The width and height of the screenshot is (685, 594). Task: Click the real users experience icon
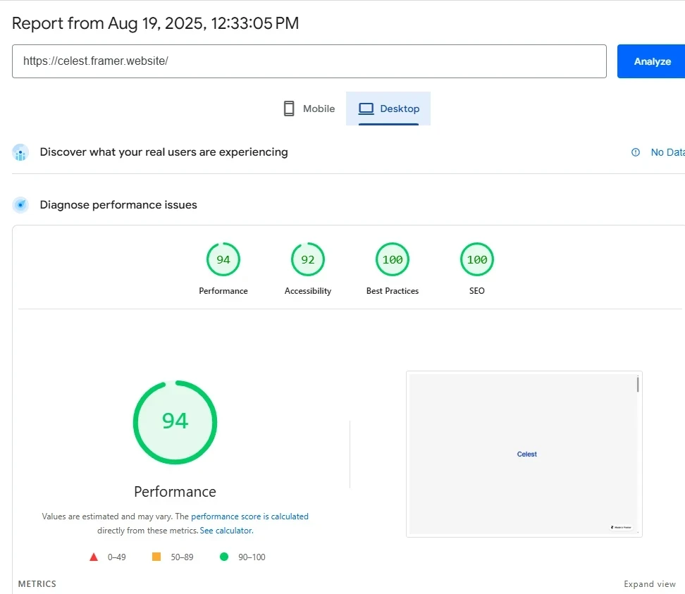[21, 152]
